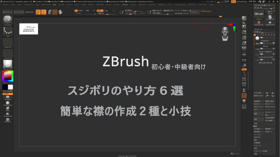Open the ホームページ button
The width and height of the screenshot is (280, 157).
pyautogui.click(x=8, y=12)
